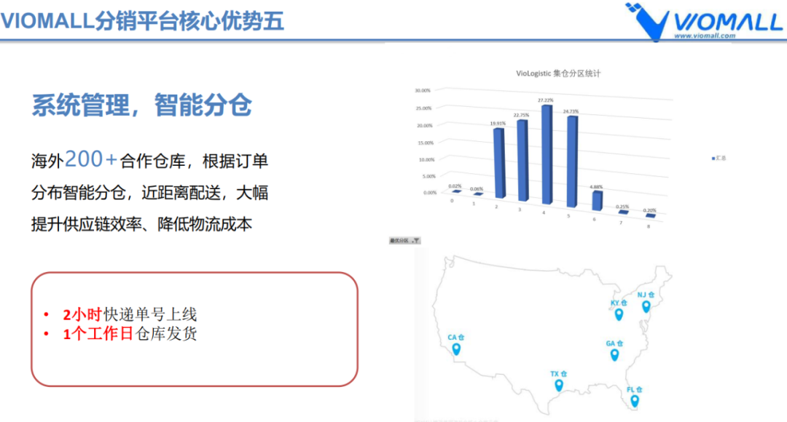The height and width of the screenshot is (422, 787).
Task: Open the filter dropdown below the chart
Action: click(415, 240)
